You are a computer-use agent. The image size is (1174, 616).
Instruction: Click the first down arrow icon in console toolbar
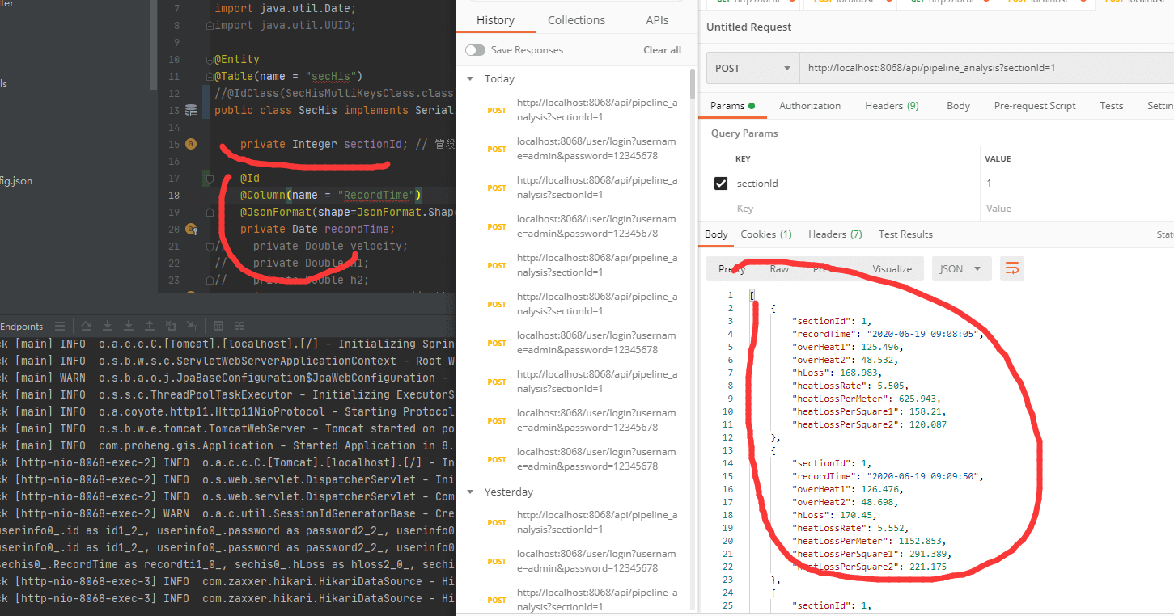click(108, 327)
